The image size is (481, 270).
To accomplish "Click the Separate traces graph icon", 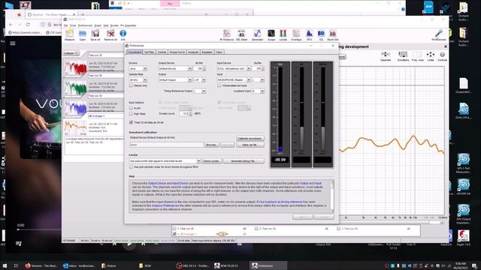I will (x=386, y=56).
